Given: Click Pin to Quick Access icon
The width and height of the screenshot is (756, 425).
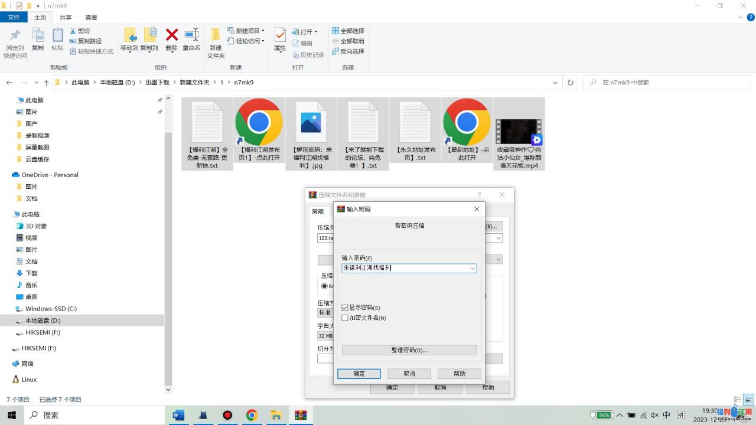Looking at the screenshot, I should click(x=15, y=37).
